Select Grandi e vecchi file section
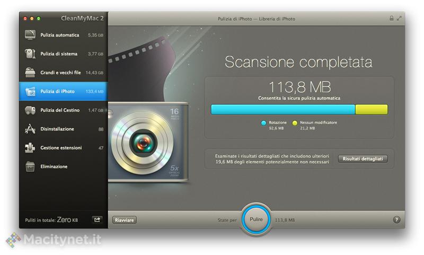 tap(64, 73)
